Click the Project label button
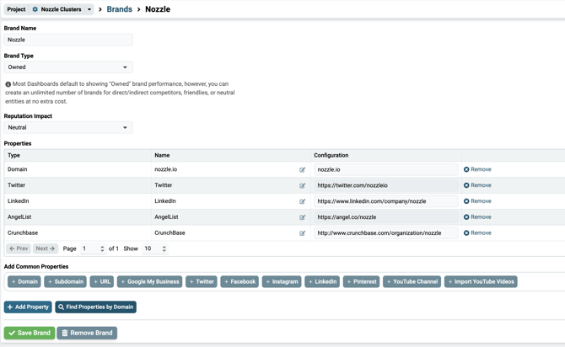The height and width of the screenshot is (347, 565). (x=16, y=9)
